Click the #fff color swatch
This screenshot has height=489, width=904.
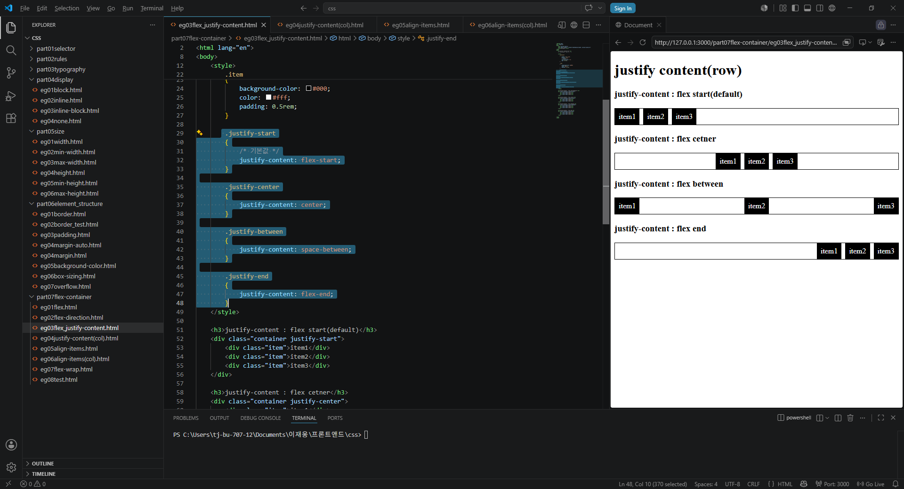[x=268, y=97]
